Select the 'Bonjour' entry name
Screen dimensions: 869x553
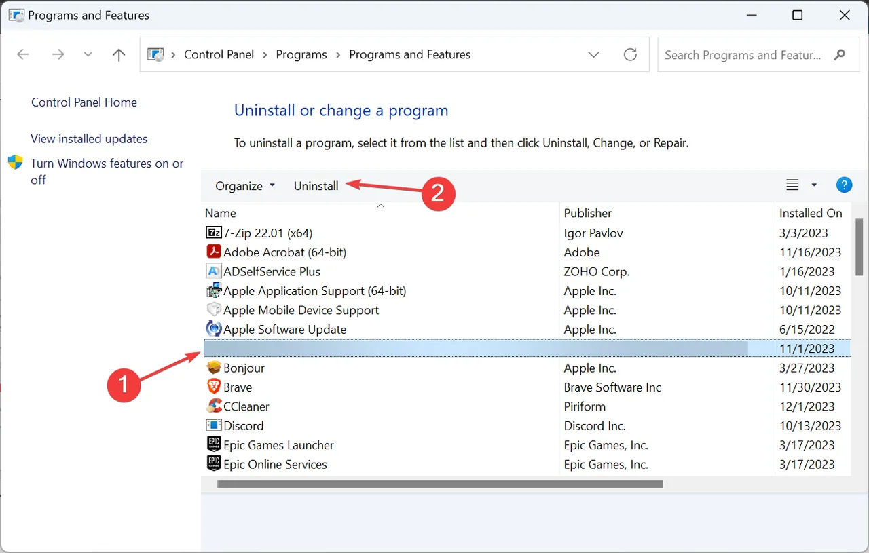[x=244, y=368]
